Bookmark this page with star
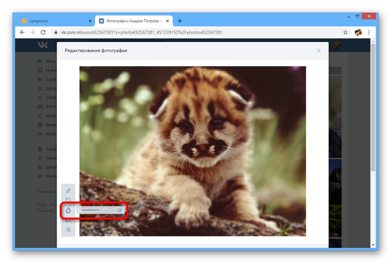 (345, 32)
